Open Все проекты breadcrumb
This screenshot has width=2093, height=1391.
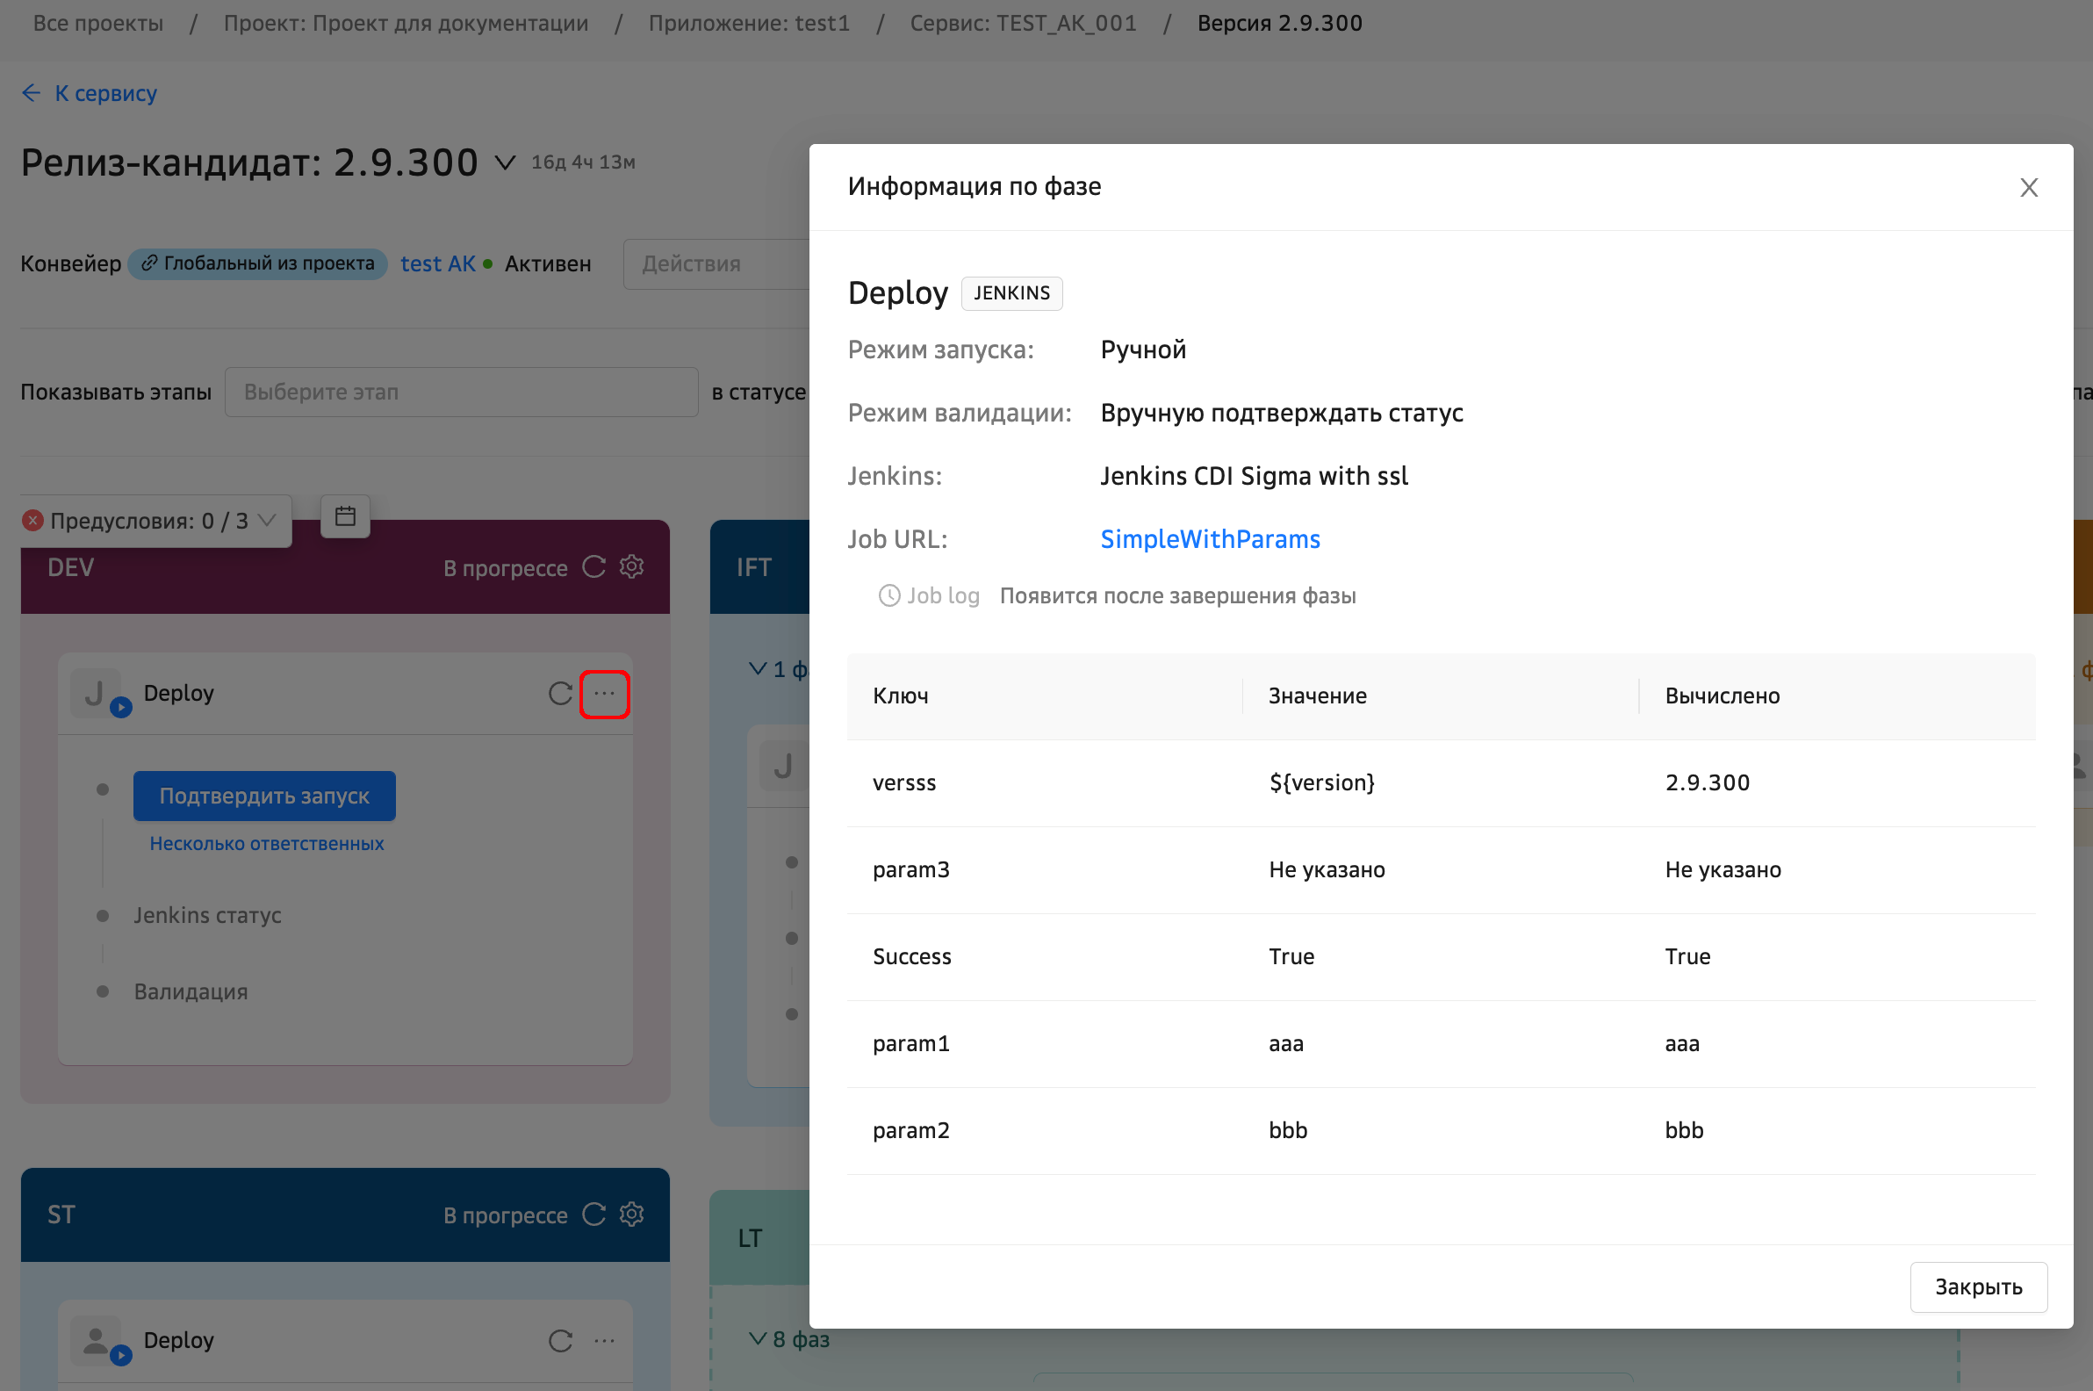pos(97,23)
